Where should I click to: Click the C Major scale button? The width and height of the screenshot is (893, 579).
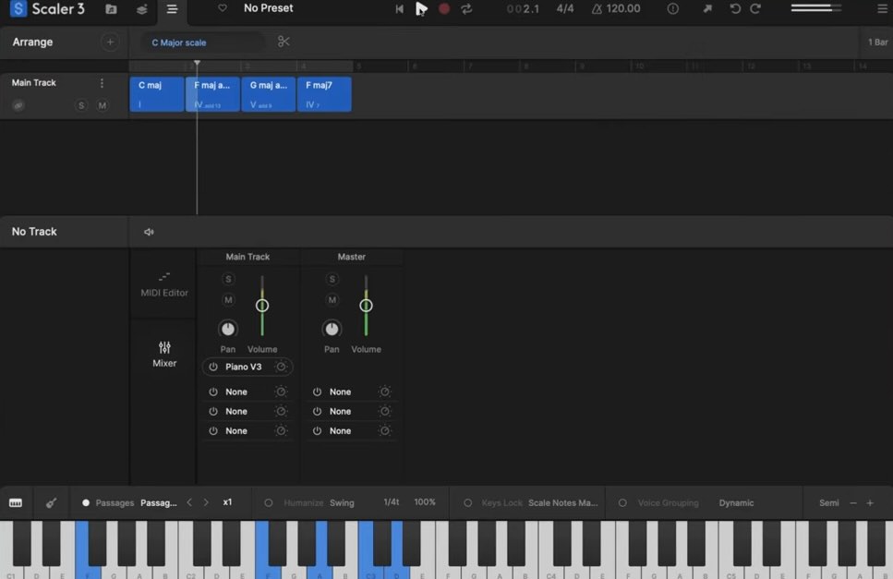(179, 42)
